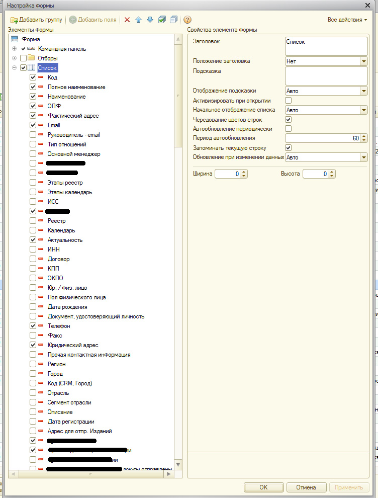This screenshot has width=378, height=498.
Task: Click Добавить группу toolbar button
Action: point(36,20)
